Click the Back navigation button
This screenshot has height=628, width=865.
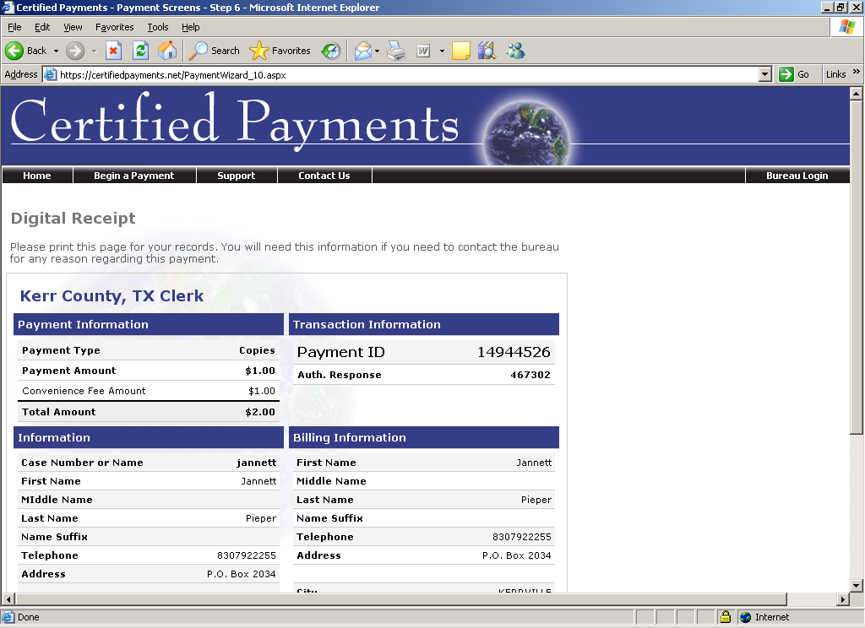(26, 51)
